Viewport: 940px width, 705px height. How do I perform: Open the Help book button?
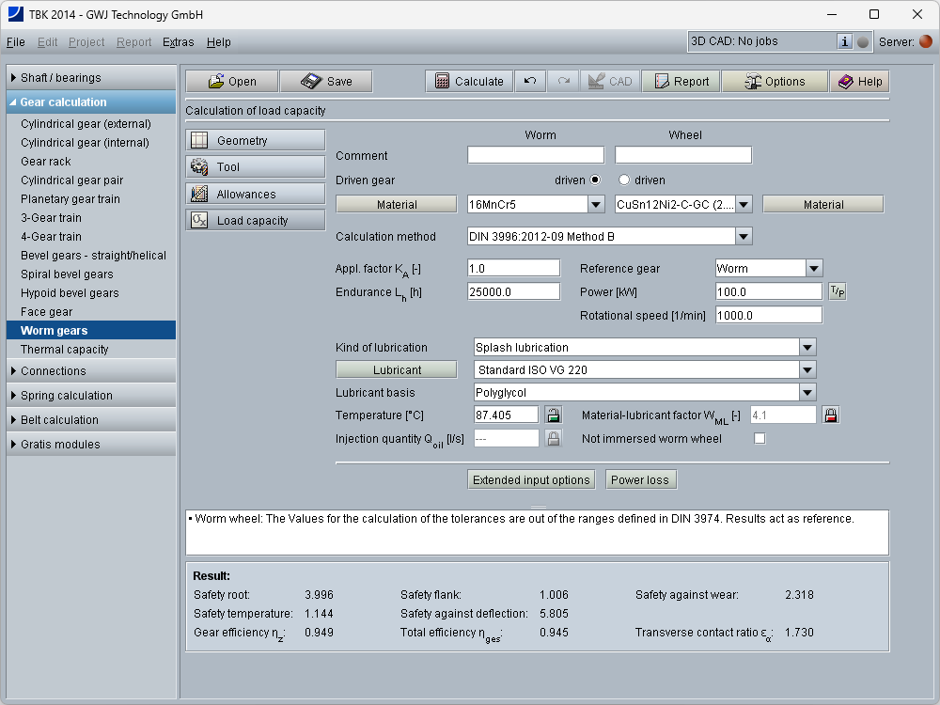pyautogui.click(x=859, y=82)
